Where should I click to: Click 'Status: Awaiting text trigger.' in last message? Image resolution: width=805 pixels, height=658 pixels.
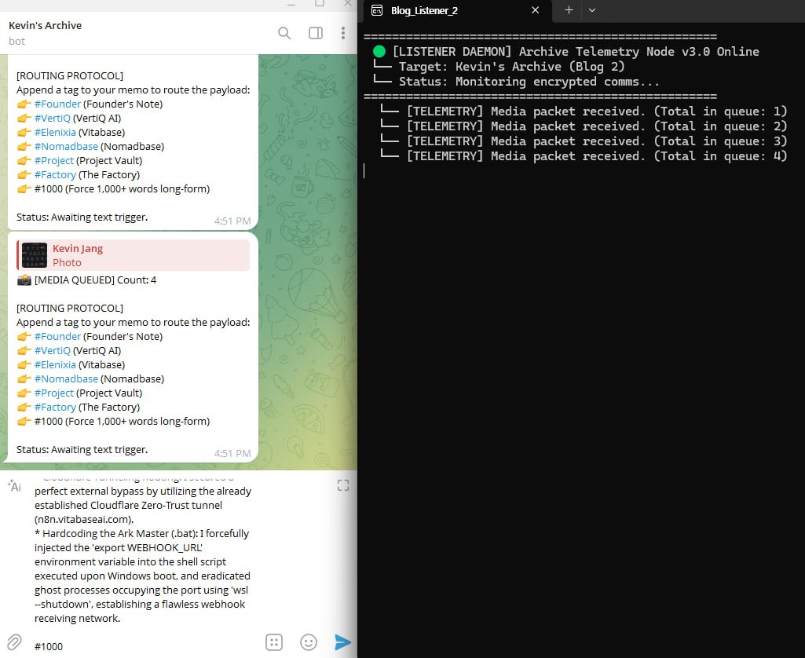(82, 450)
